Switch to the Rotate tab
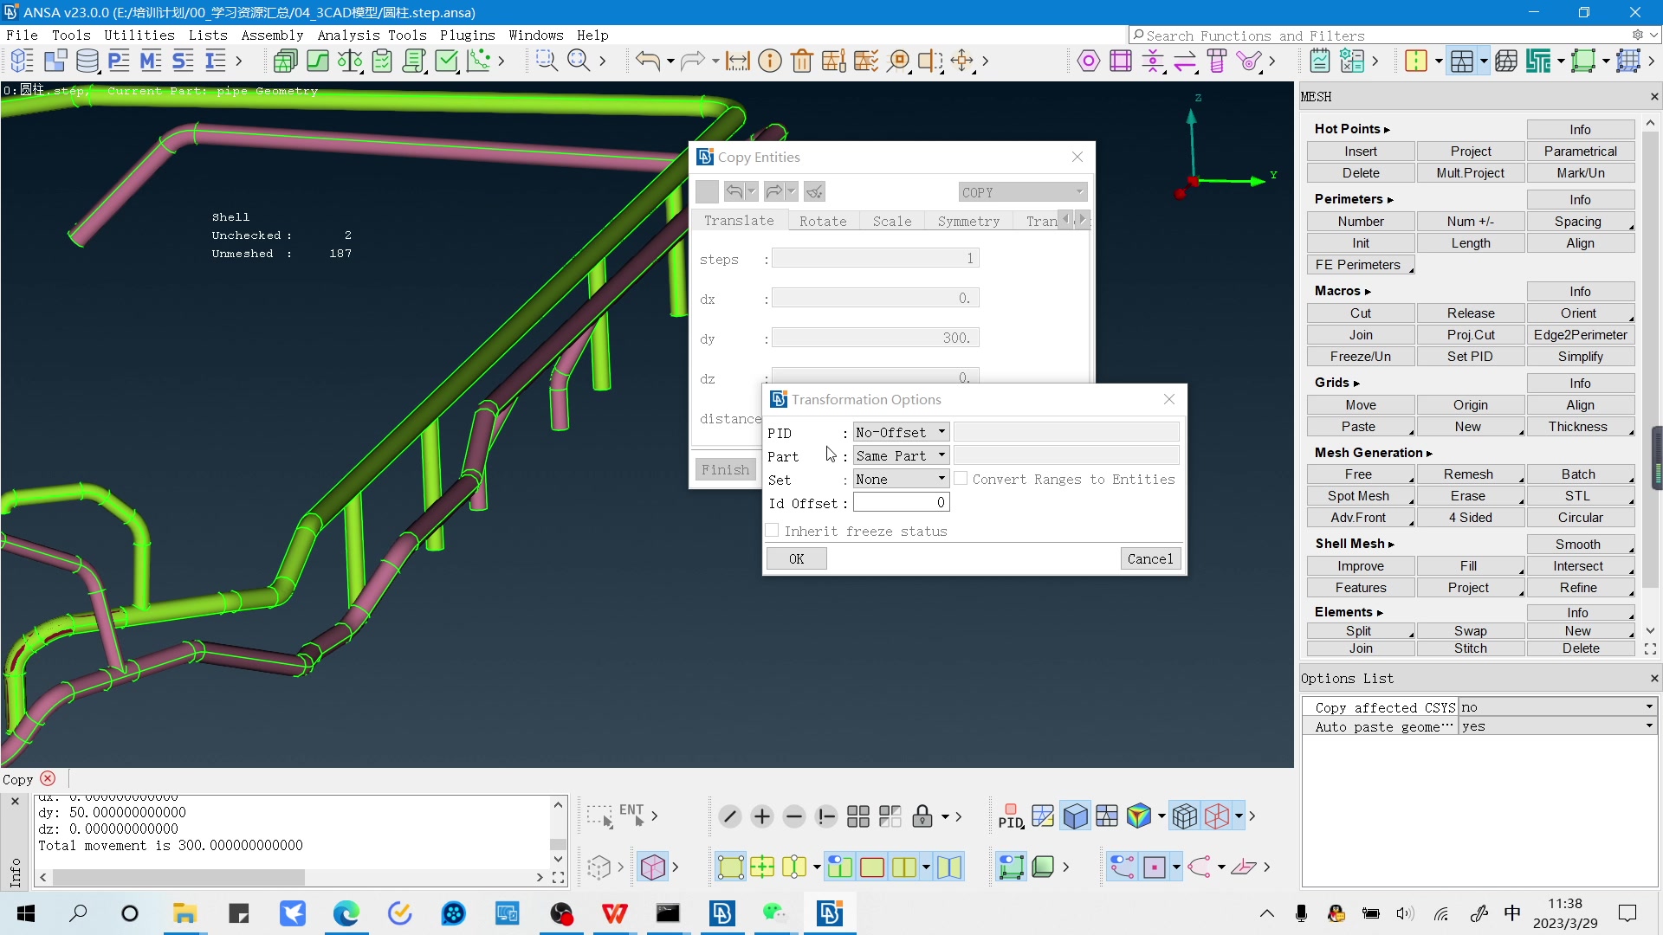The width and height of the screenshot is (1663, 935). click(823, 221)
